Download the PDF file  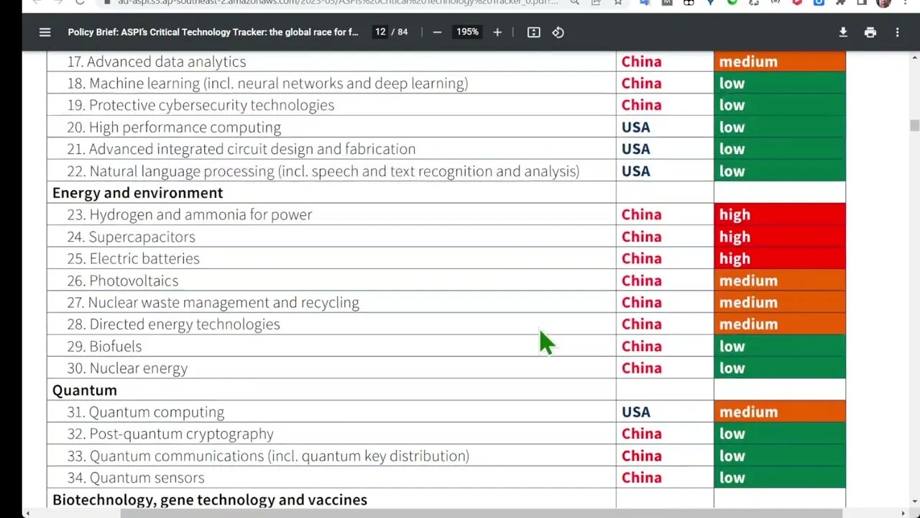[843, 32]
